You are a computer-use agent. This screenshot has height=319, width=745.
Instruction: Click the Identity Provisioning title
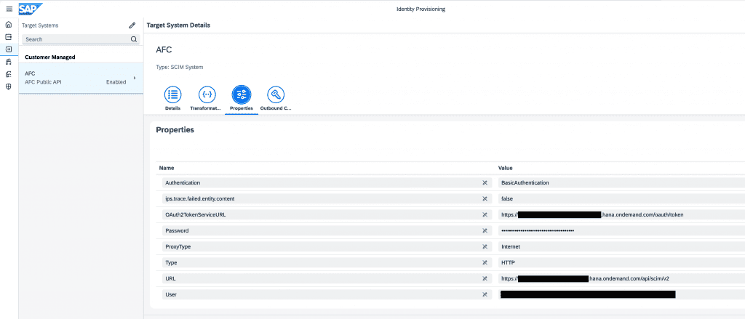point(421,9)
